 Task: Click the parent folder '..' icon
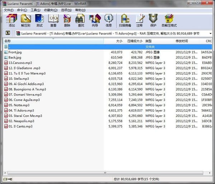coord(6,47)
